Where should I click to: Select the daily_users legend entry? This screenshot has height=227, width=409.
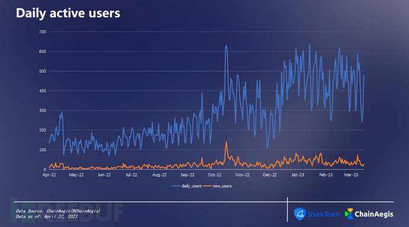[186, 186]
